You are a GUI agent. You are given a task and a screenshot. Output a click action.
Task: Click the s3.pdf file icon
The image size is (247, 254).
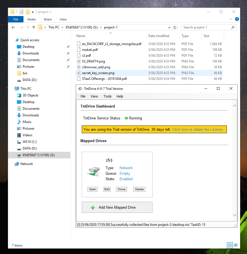(x=79, y=55)
